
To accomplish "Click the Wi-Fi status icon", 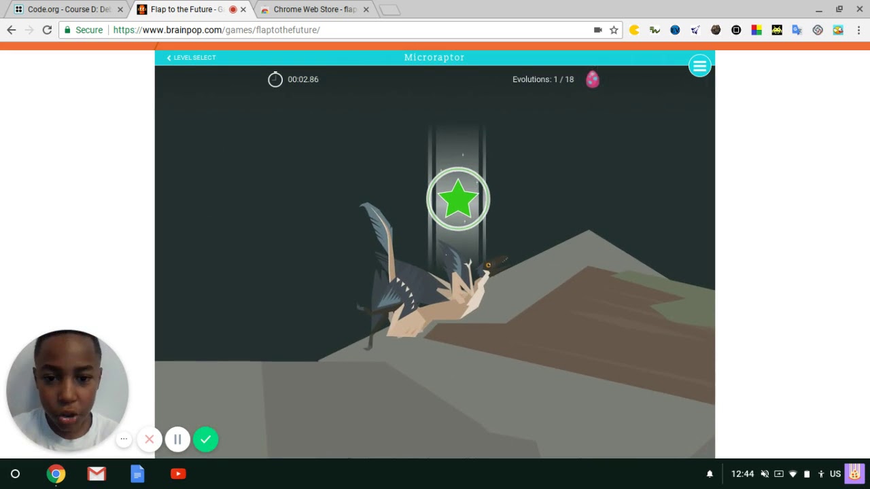I will (x=793, y=474).
